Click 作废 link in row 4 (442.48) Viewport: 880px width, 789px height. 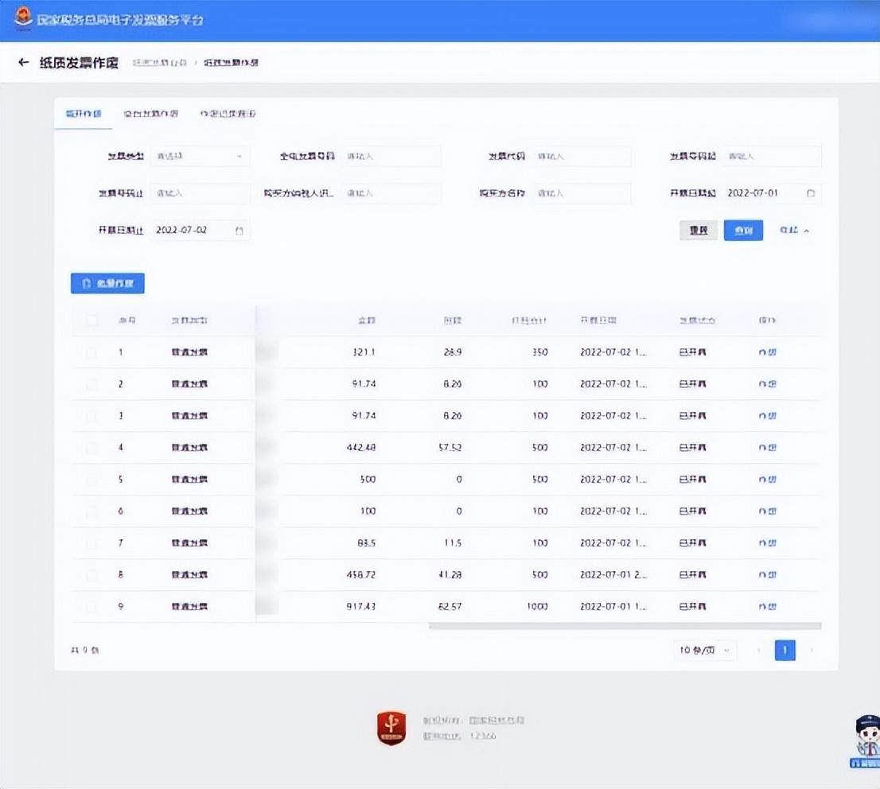[x=767, y=448]
